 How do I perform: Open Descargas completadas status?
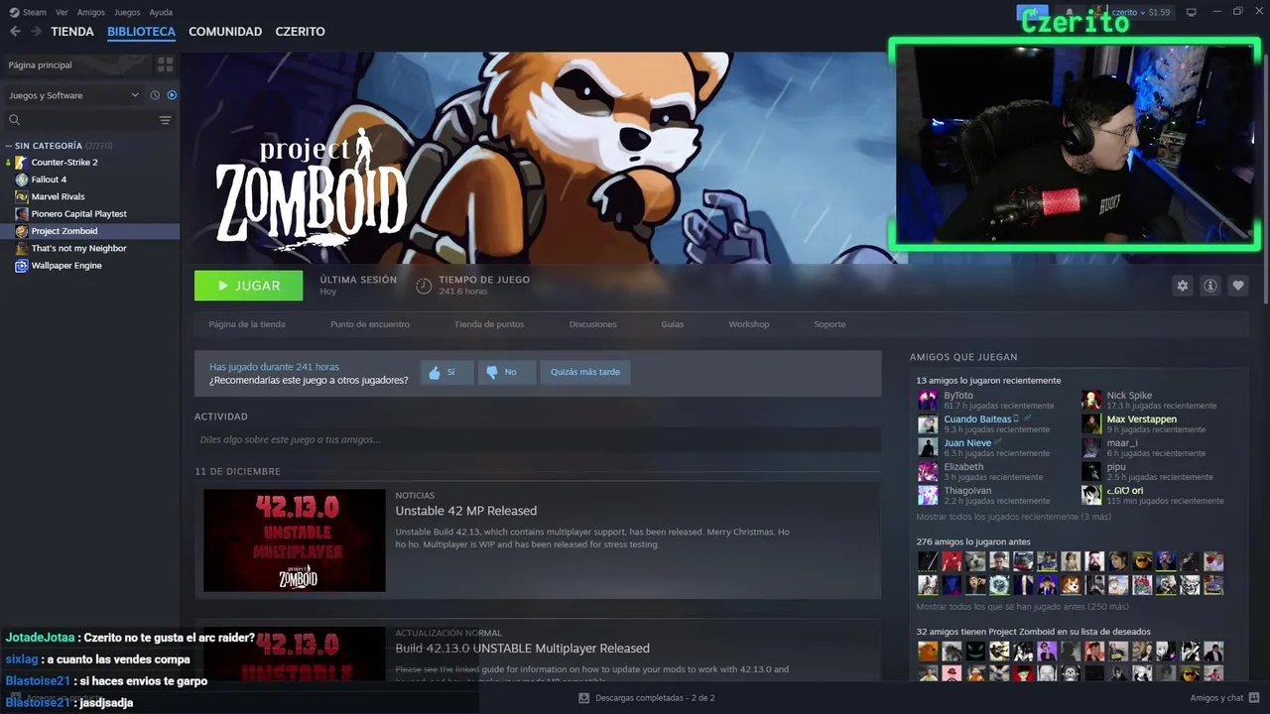click(x=646, y=698)
